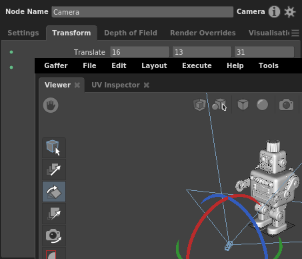
Task: Select the Crop Window tool
Action: (x=54, y=254)
